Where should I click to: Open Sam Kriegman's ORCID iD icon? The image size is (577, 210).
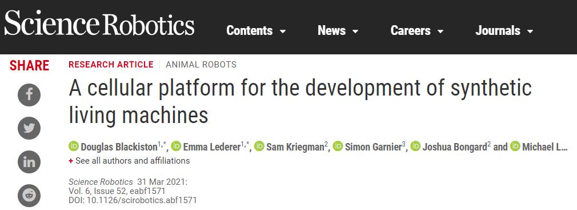click(x=259, y=146)
